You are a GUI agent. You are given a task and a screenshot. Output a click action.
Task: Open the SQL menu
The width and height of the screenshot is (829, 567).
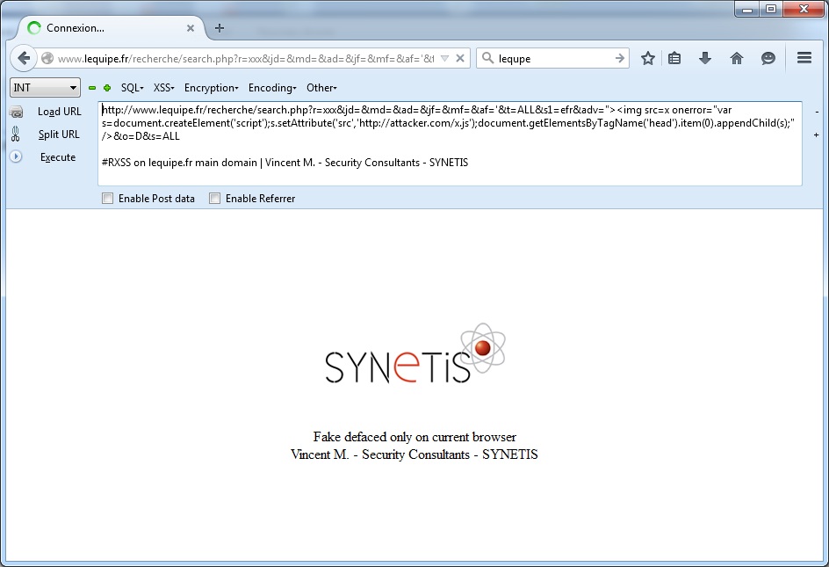click(x=133, y=88)
